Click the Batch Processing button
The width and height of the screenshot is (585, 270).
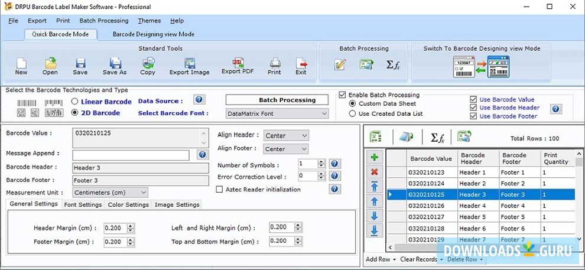[x=277, y=100]
